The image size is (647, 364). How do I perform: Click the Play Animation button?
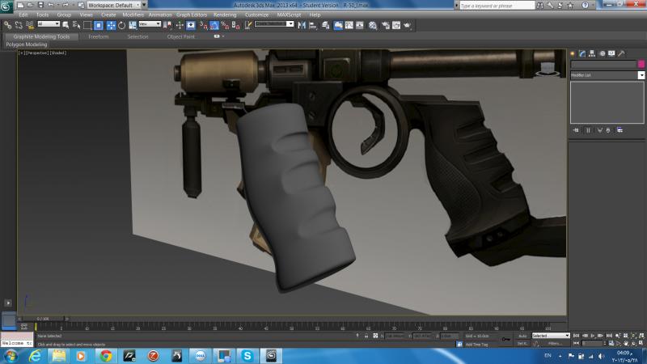(593, 336)
